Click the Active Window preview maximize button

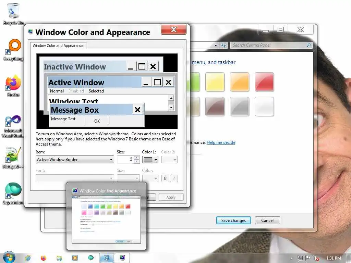click(x=157, y=82)
